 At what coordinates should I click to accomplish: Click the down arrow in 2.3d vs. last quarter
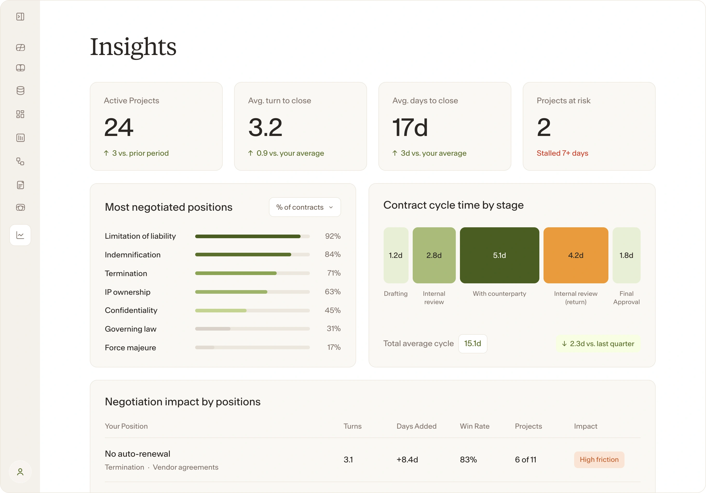click(x=564, y=344)
